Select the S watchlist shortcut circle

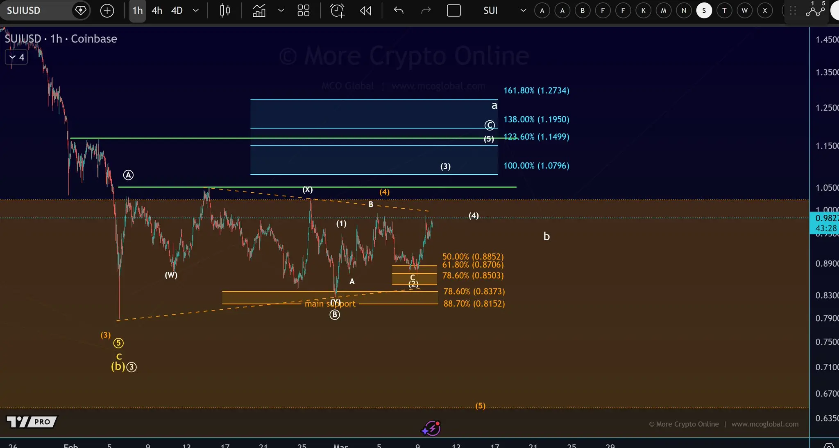pos(704,11)
